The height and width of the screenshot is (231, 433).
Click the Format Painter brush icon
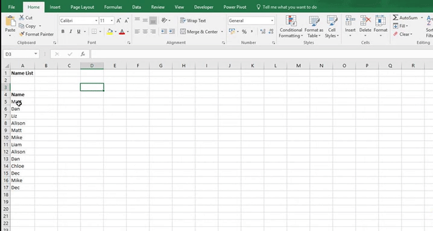tap(22, 34)
